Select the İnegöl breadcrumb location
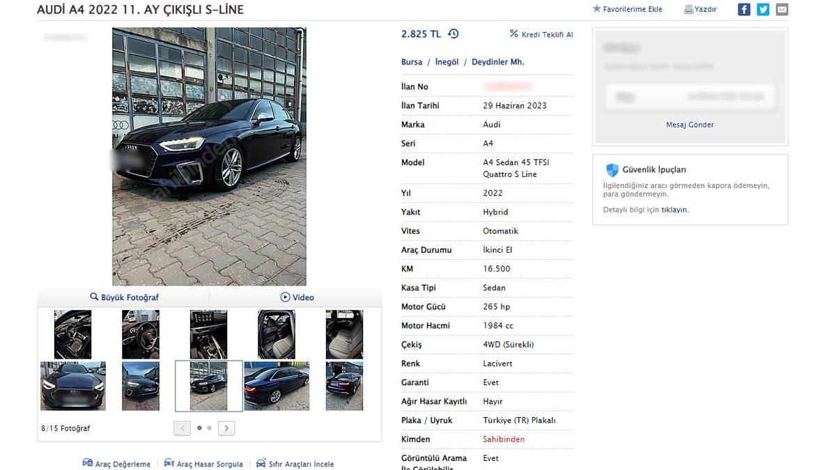Screen dimensions: 836x470 click(447, 62)
